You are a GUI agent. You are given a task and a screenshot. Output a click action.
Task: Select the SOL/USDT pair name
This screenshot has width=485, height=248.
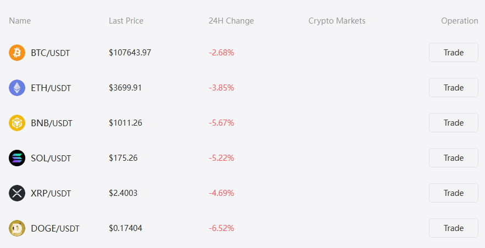click(x=51, y=159)
